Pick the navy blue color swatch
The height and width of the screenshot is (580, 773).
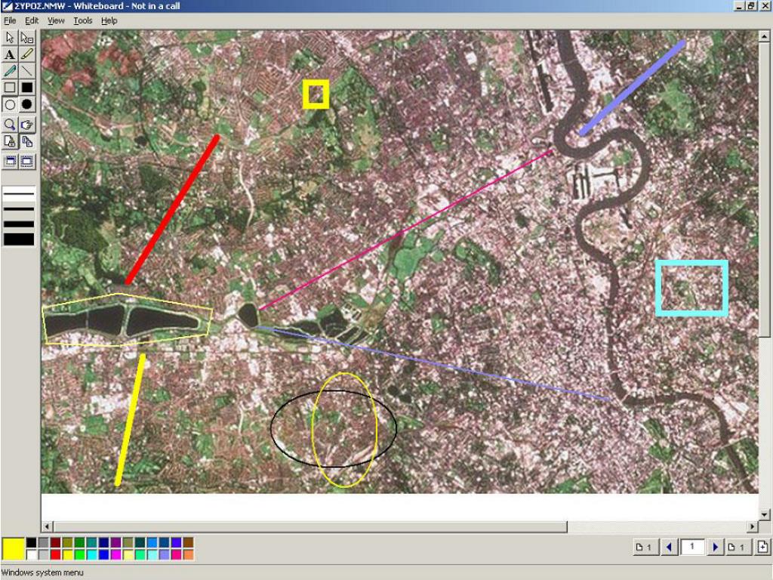click(103, 542)
